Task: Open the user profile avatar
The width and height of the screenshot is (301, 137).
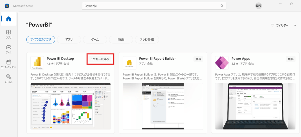Action: point(258,6)
